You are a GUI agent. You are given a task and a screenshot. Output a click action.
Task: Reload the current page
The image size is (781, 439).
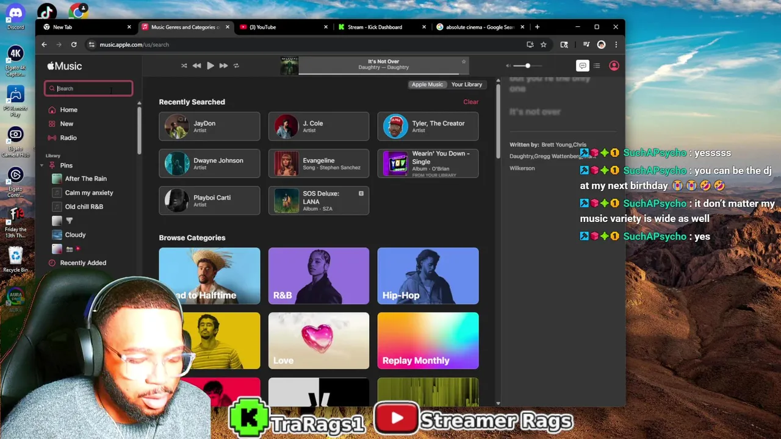74,45
